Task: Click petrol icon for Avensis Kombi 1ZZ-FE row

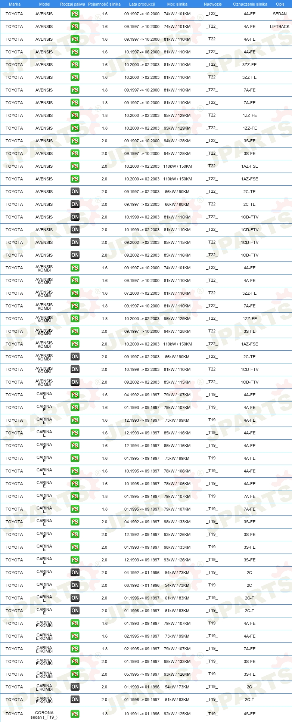Action: coord(75,319)
